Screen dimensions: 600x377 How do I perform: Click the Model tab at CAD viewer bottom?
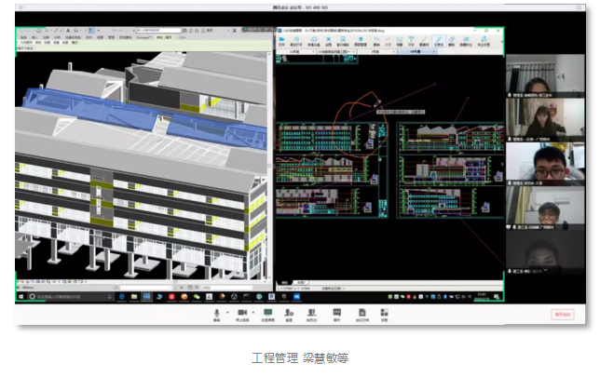coord(285,283)
